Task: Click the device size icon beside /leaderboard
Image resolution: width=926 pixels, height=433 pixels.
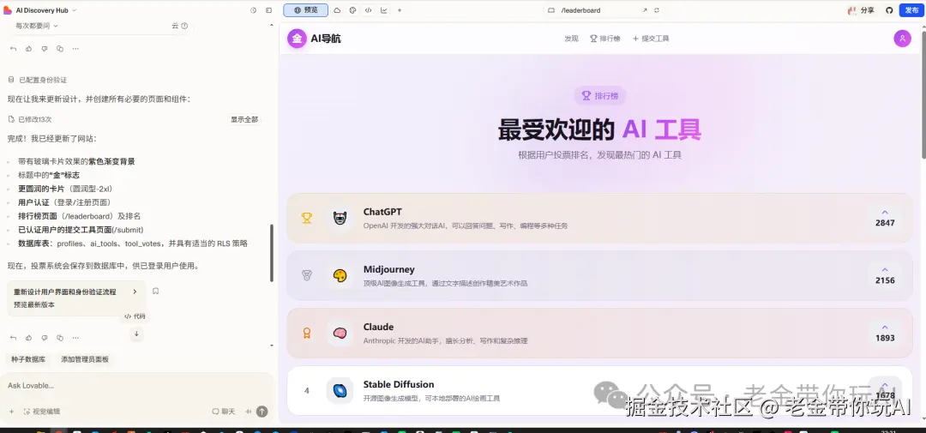Action: [551, 10]
